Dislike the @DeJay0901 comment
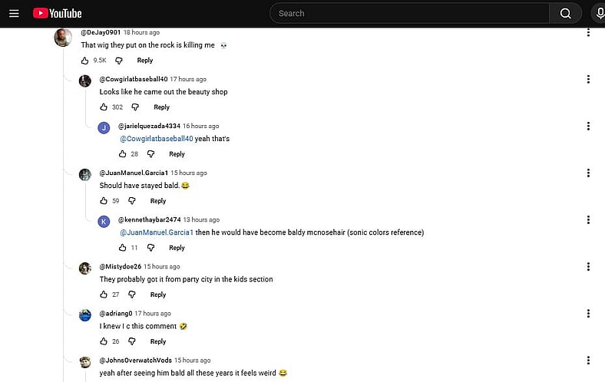 coord(119,61)
